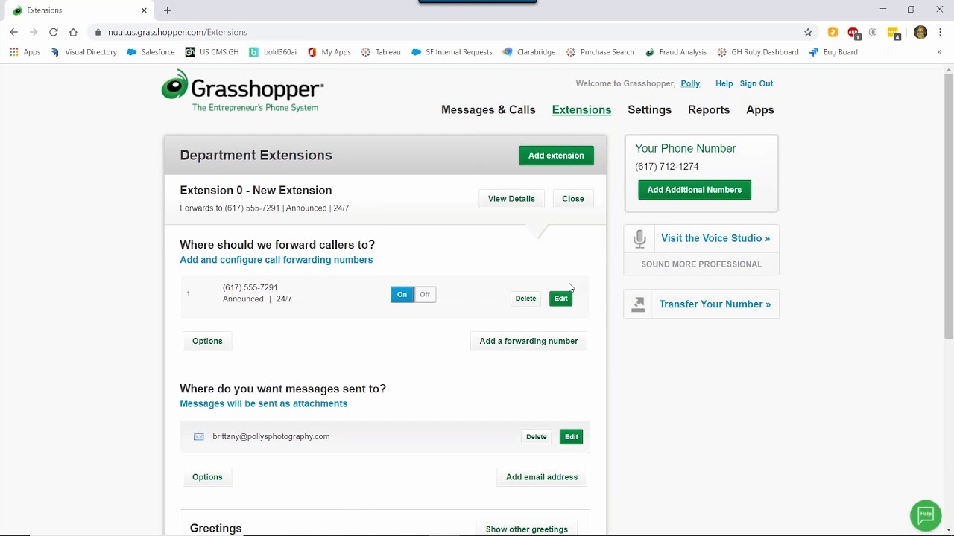Click the Polly account name link
The width and height of the screenshot is (954, 536).
click(690, 83)
